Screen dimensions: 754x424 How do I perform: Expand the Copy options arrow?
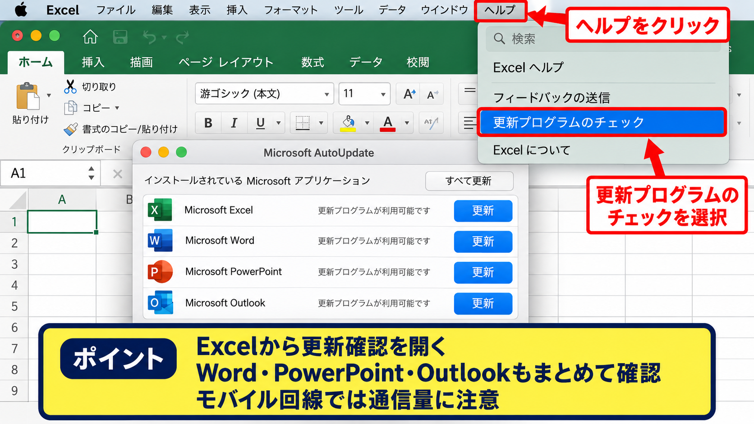click(117, 108)
